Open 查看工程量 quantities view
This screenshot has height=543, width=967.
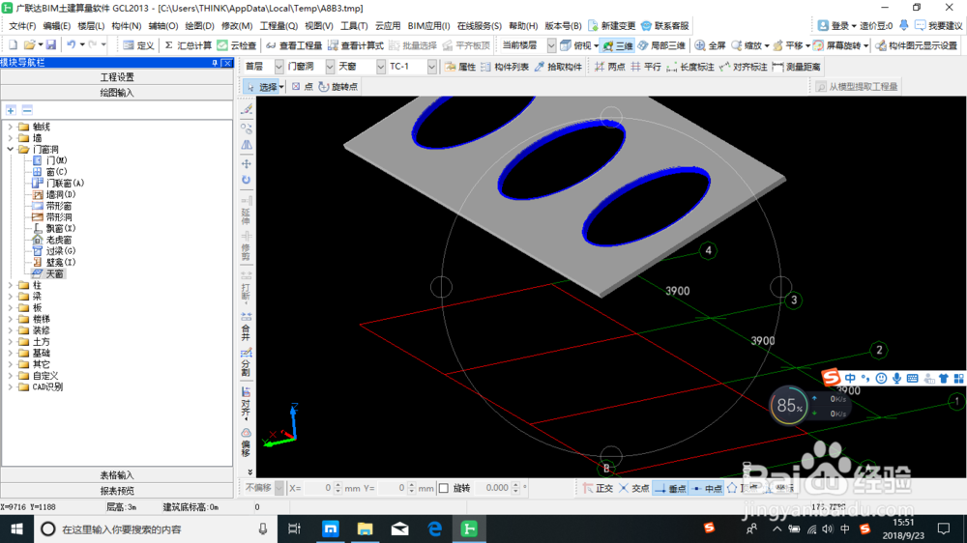(x=294, y=45)
